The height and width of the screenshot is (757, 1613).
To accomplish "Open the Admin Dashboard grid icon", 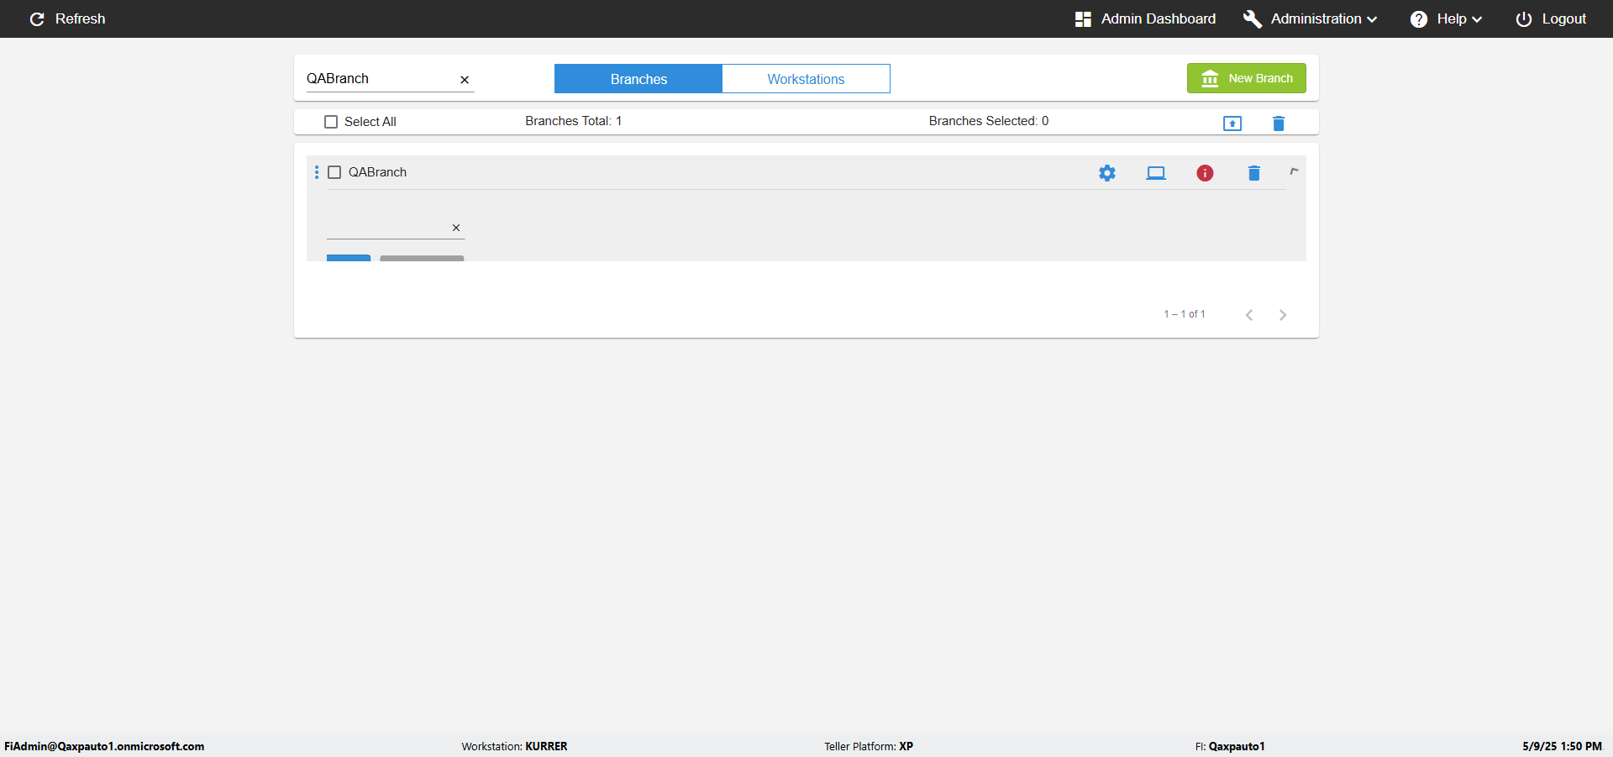I will pos(1083,19).
